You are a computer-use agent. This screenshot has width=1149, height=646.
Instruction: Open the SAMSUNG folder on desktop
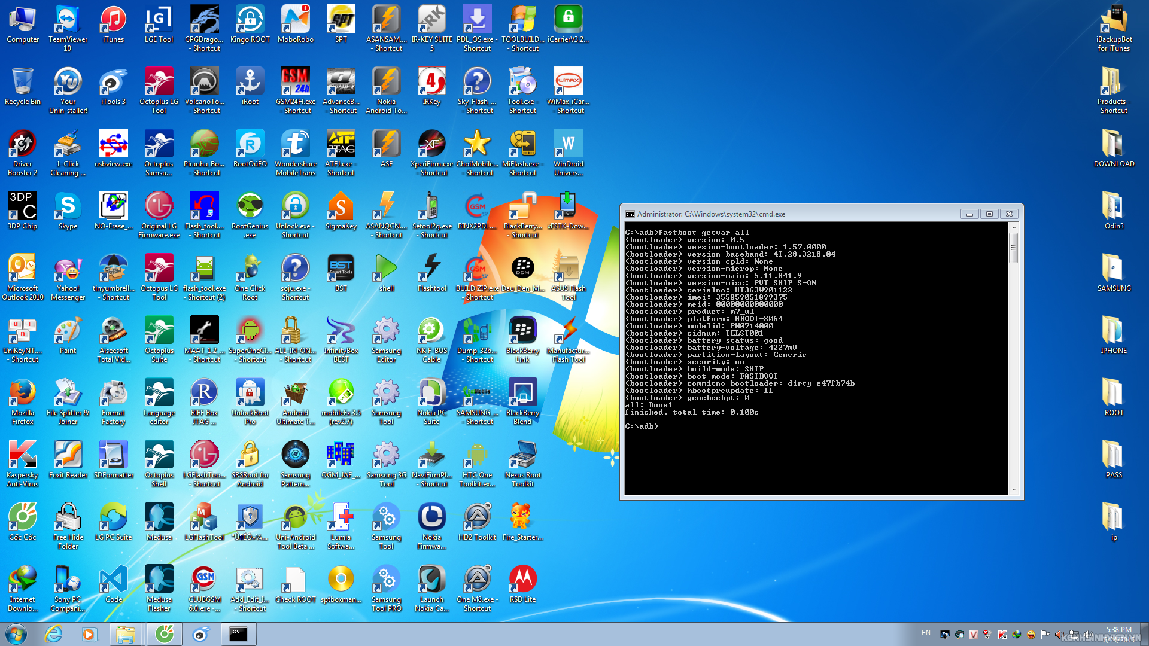pos(1114,273)
